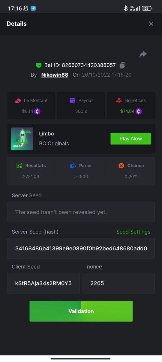Click the Play Now button
This screenshot has width=162, height=362.
click(x=131, y=139)
